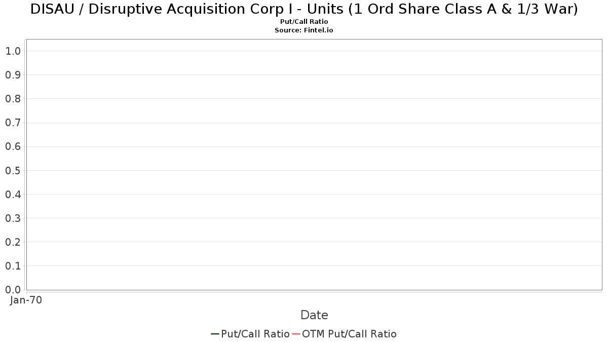This screenshot has height=342, width=608.
Task: Click the 0.1 y-axis label
Action: (13, 266)
